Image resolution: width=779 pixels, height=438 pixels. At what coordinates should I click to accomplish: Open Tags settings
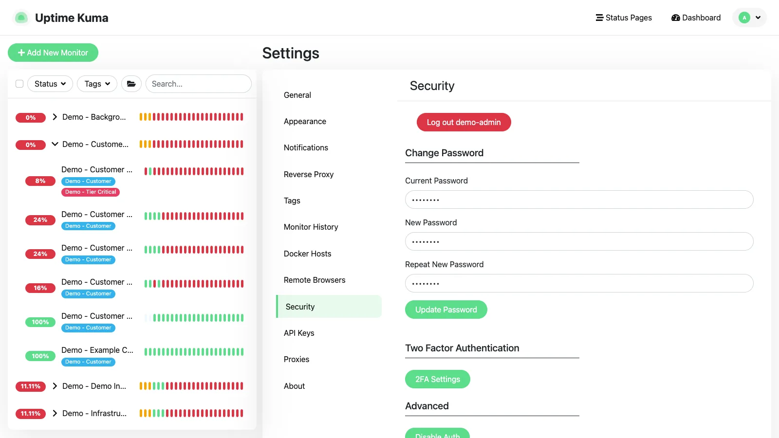pos(329,201)
